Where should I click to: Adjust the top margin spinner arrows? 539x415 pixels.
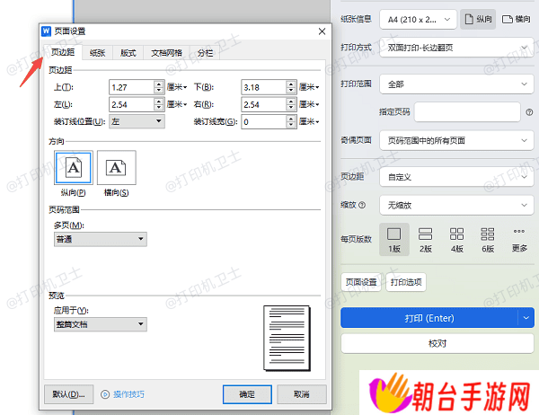pyautogui.click(x=158, y=87)
